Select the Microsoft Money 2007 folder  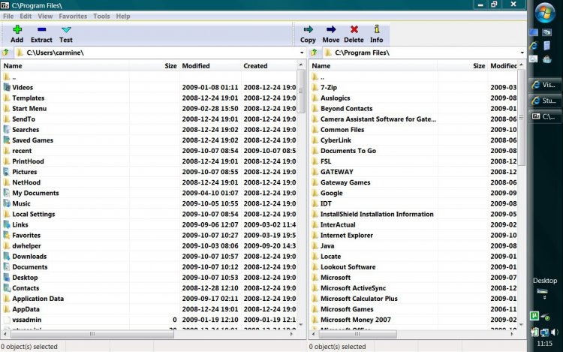coord(413,319)
